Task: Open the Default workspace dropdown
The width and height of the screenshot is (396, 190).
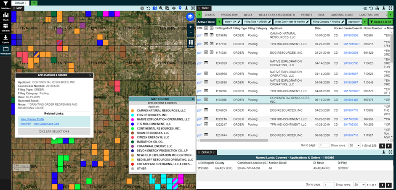Action: (x=21, y=3)
